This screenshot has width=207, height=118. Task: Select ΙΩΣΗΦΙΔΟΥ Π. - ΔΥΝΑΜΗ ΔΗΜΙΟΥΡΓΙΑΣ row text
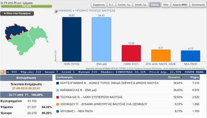[x=103, y=104]
